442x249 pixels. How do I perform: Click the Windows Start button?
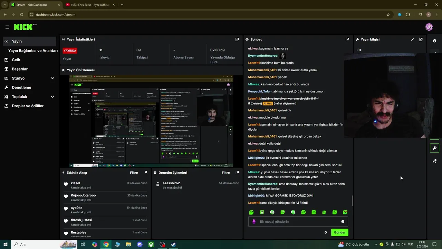click(x=6, y=245)
